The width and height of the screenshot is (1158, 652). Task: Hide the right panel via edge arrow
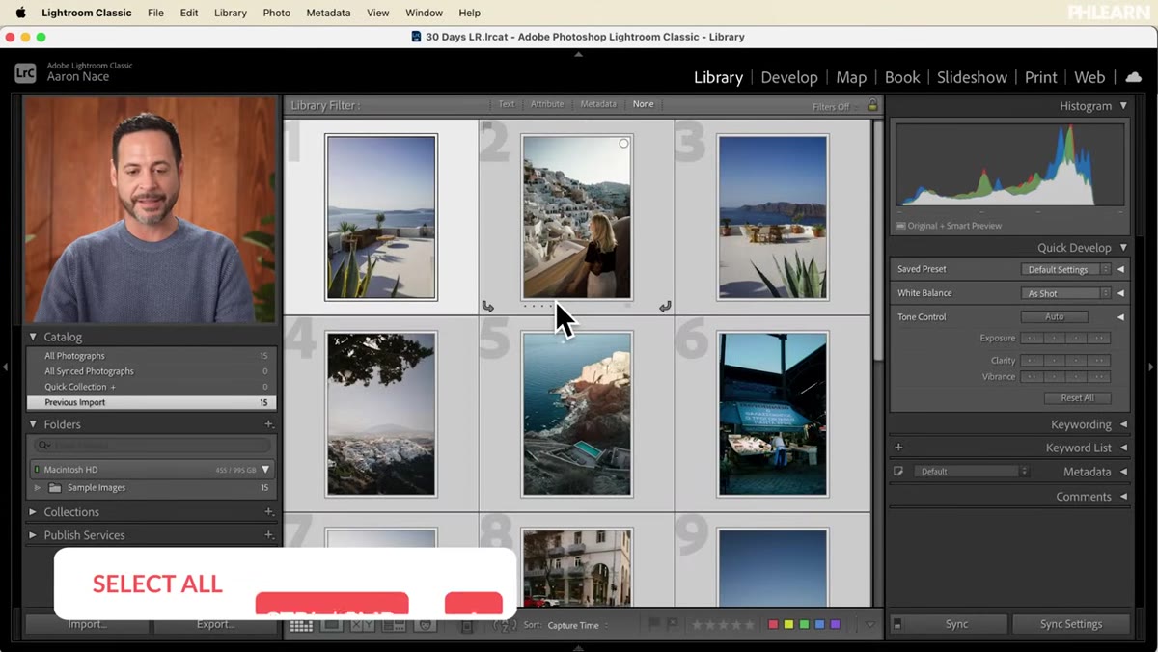1152,367
